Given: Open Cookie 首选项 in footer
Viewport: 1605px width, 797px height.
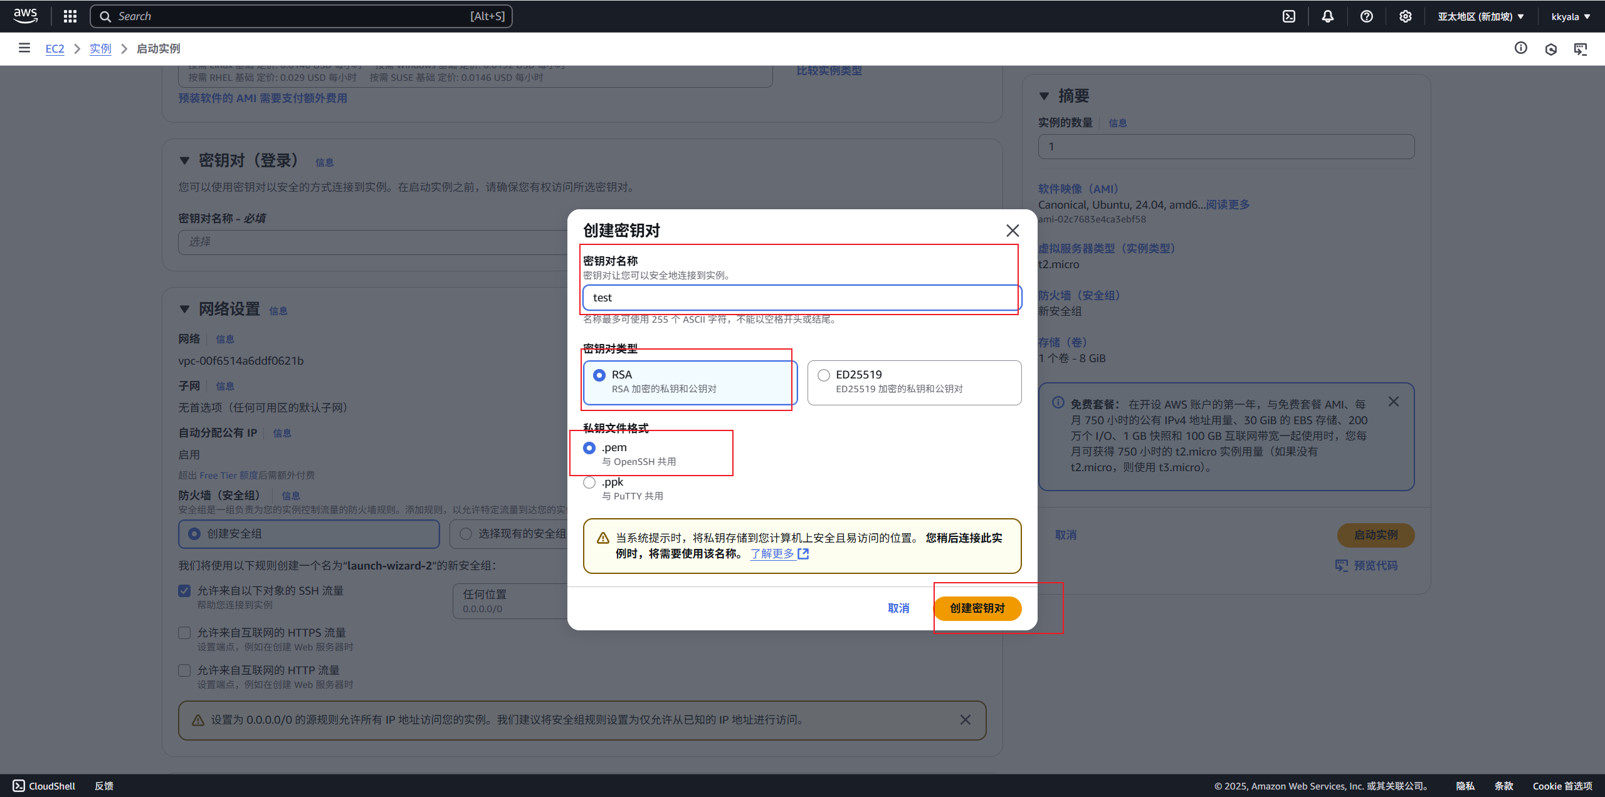Looking at the screenshot, I should (1562, 786).
